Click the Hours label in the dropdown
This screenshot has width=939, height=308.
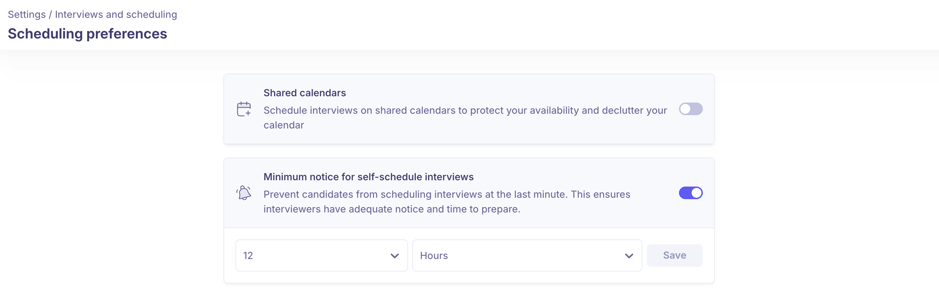click(434, 255)
